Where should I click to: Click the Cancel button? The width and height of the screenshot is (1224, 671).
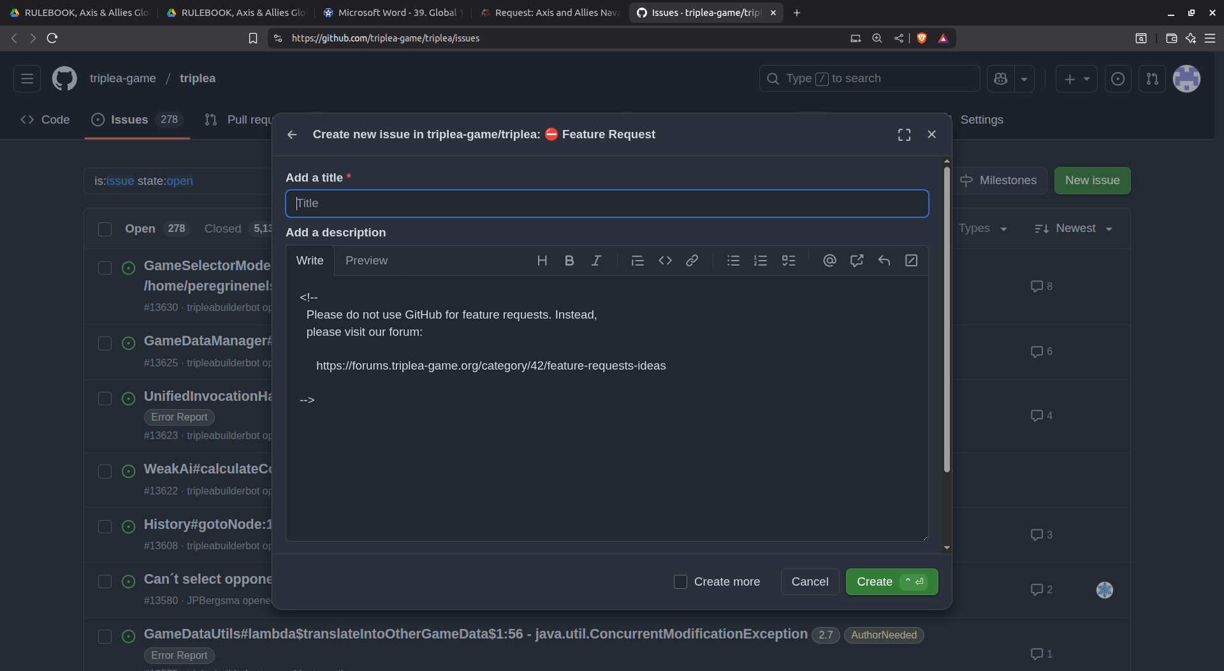[810, 582]
